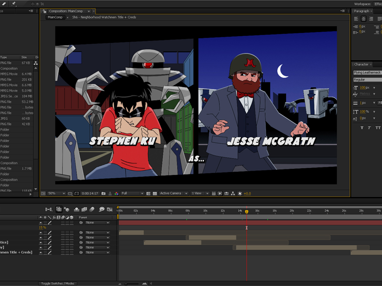Image resolution: width=382 pixels, height=286 pixels.
Task: Open Composition Mini-Flowchart in timeline
Action: click(49, 209)
